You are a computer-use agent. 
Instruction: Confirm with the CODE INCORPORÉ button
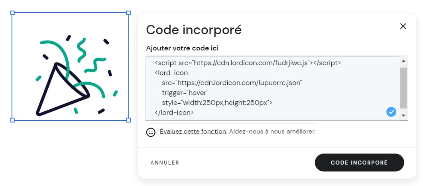click(x=359, y=163)
